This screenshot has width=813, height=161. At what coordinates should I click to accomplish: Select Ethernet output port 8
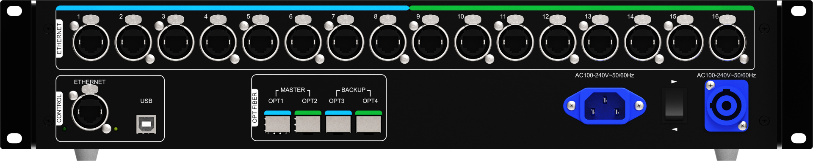click(x=388, y=43)
